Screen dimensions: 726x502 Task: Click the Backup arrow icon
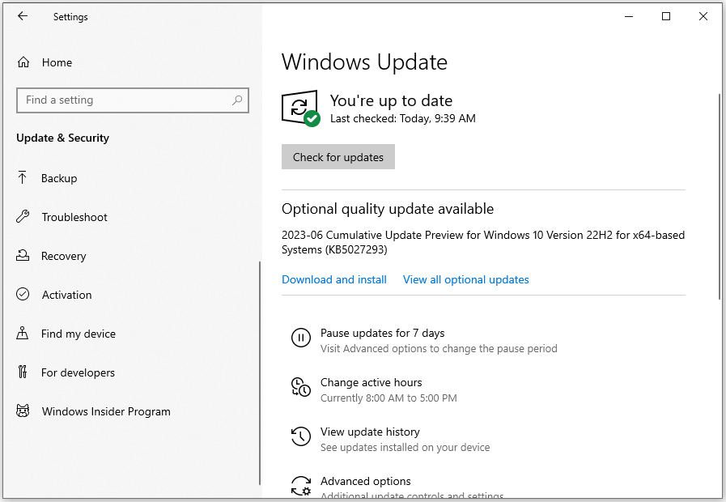[x=23, y=178]
